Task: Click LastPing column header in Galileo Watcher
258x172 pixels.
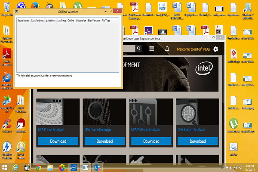Action: pos(61,21)
